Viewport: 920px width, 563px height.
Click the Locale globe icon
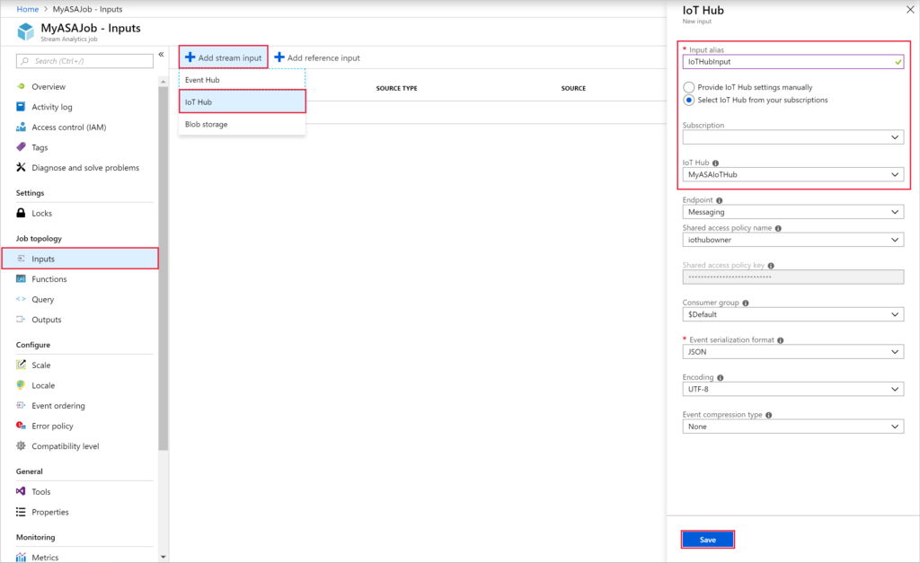[22, 384]
